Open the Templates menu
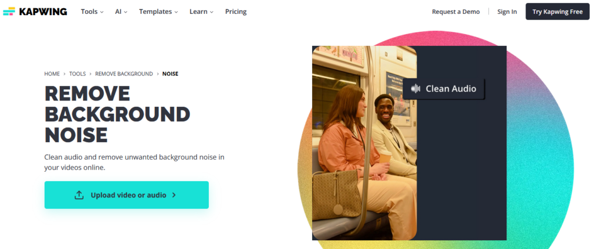This screenshot has height=249, width=594. (158, 12)
